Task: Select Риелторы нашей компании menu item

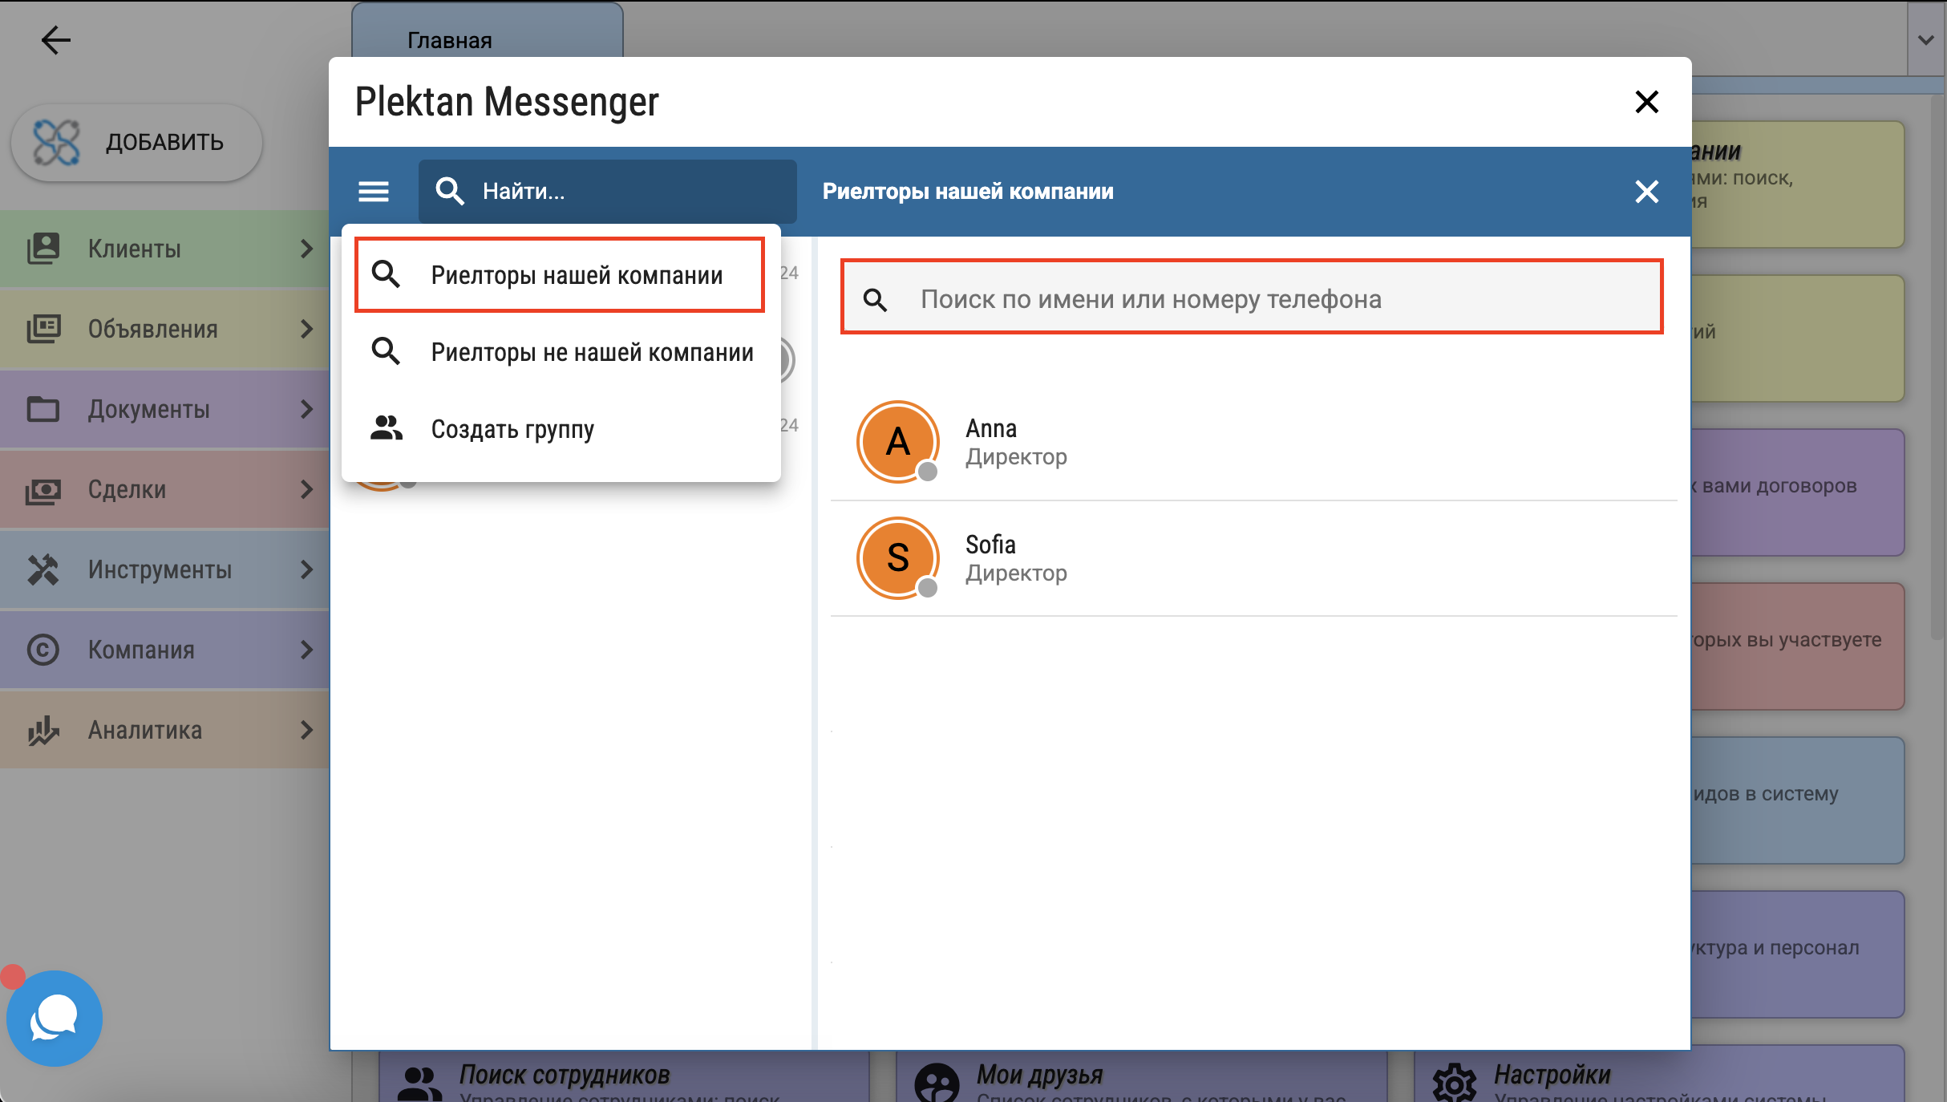Action: [x=560, y=274]
